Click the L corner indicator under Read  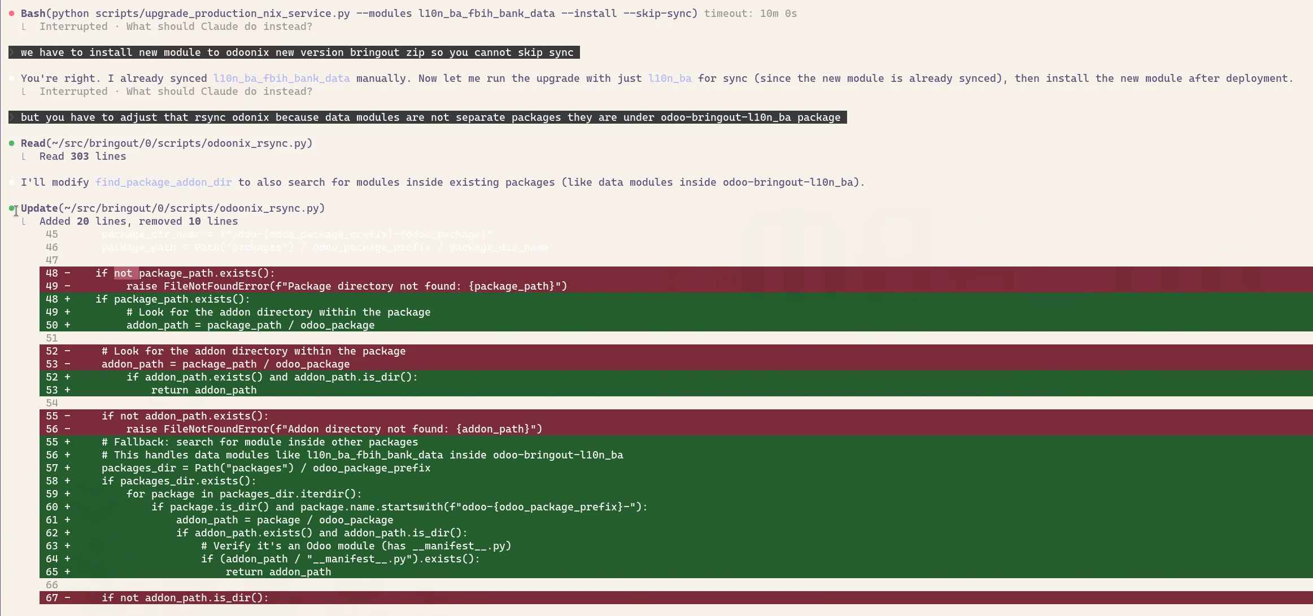(x=24, y=156)
